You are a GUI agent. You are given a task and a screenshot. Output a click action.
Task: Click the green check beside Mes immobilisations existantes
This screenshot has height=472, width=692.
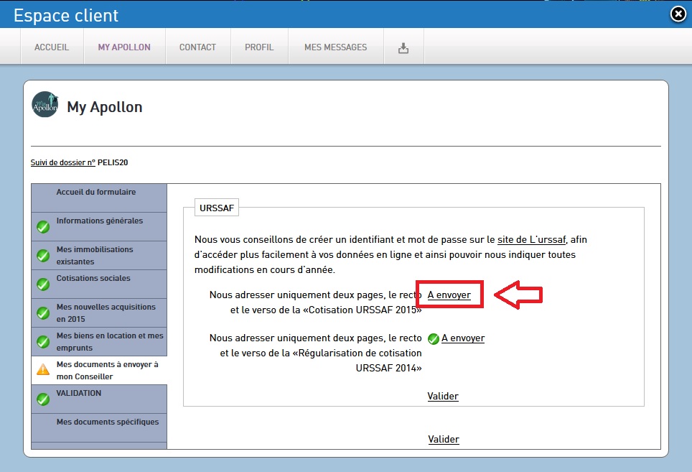click(x=43, y=256)
